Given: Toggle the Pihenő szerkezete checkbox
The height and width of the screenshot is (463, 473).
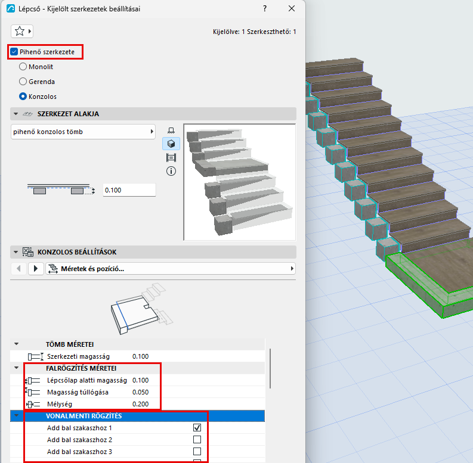Looking at the screenshot, I should click(14, 52).
